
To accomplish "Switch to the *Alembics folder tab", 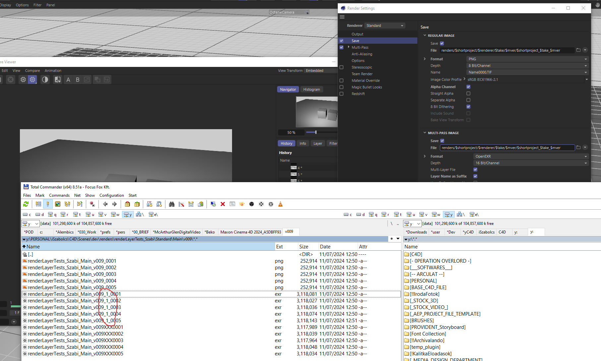I will [x=65, y=232].
